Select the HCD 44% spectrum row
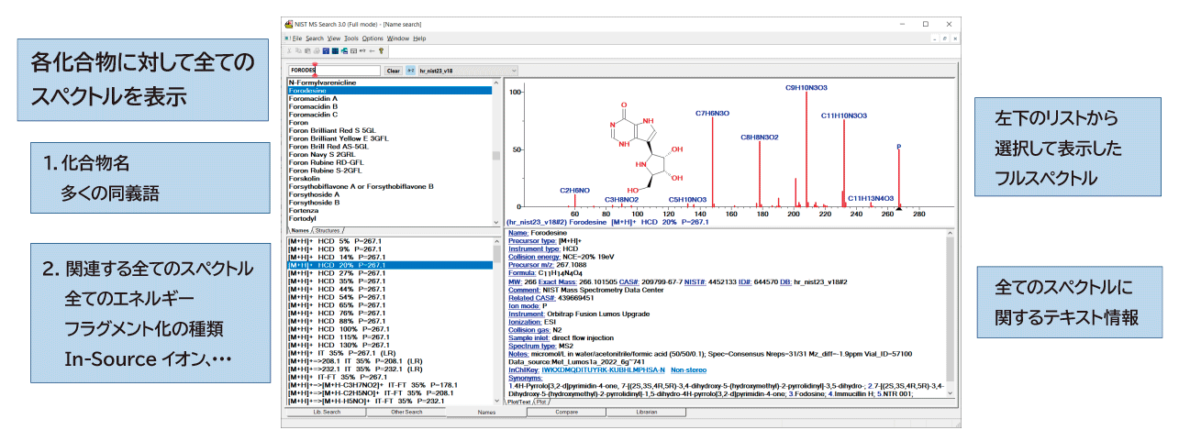Image resolution: width=1179 pixels, height=441 pixels. [389, 289]
